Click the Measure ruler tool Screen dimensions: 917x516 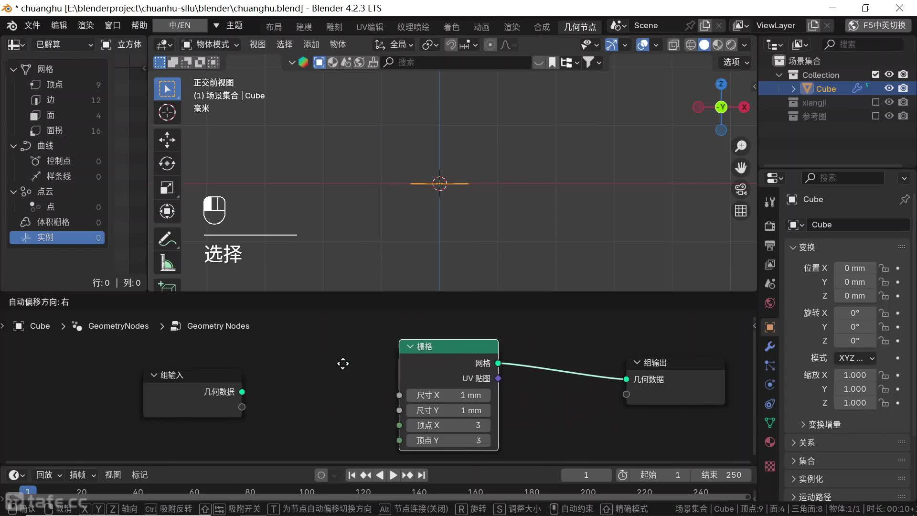click(167, 262)
